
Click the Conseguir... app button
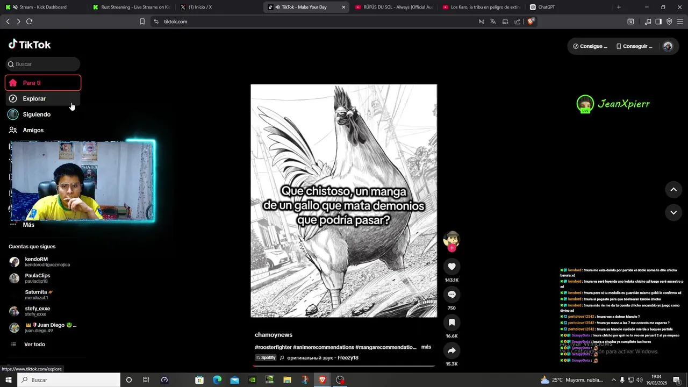click(x=634, y=46)
